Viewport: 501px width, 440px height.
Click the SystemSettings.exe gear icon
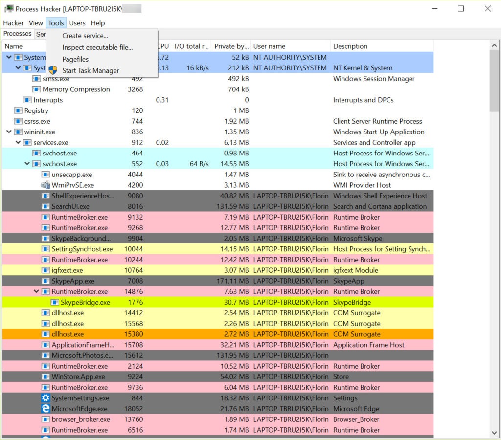pyautogui.click(x=46, y=398)
